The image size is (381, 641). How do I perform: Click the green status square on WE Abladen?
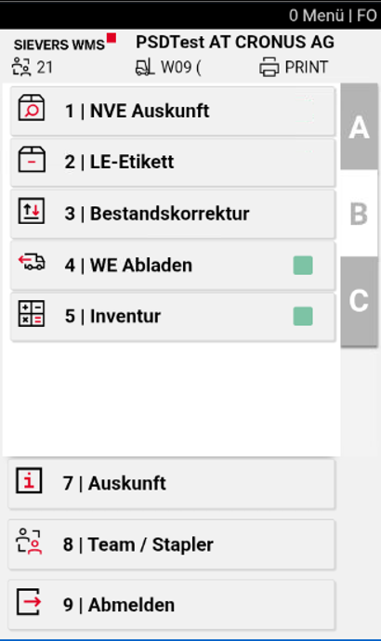(303, 266)
